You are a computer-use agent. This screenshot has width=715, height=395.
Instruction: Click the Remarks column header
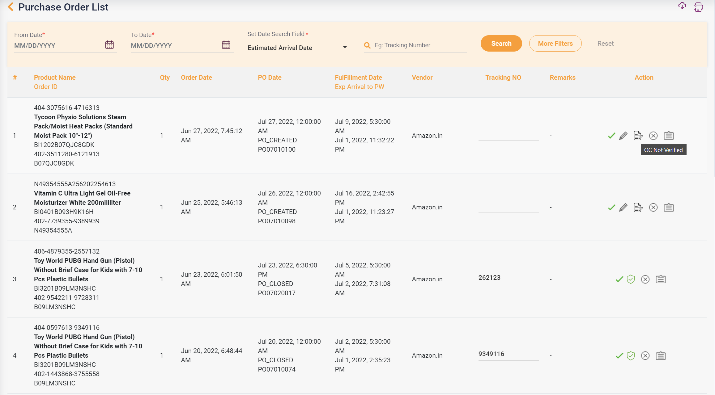tap(562, 78)
